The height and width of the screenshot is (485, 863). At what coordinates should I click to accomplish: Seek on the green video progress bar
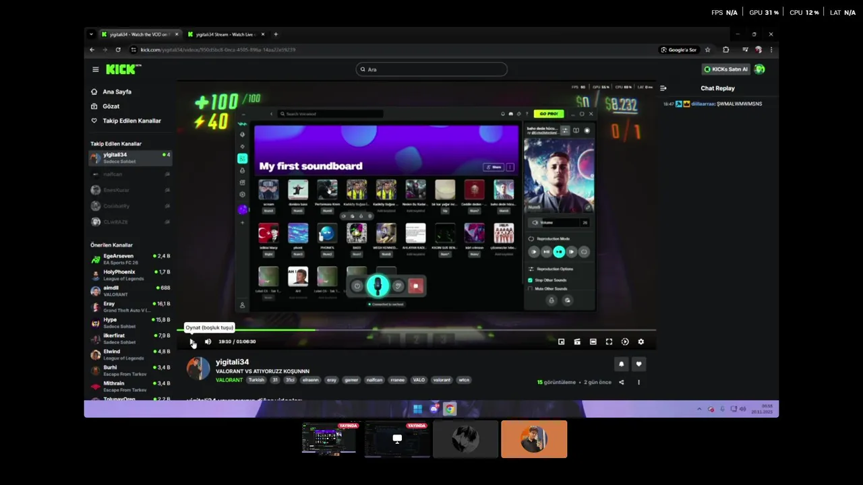[x=416, y=330]
